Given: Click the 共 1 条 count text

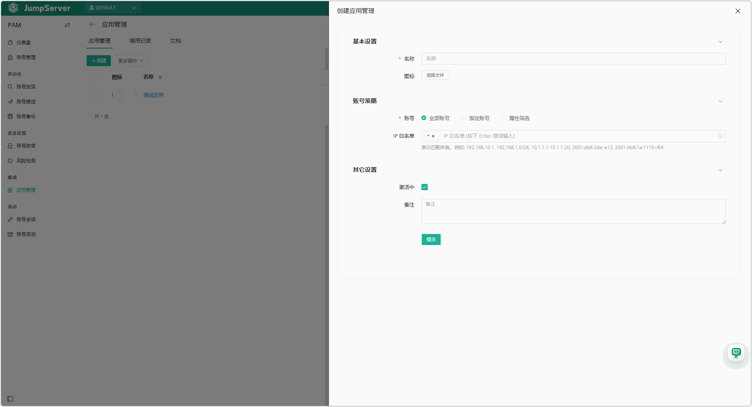Looking at the screenshot, I should click(x=101, y=117).
